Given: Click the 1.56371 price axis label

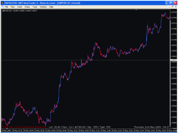Looking at the screenshot, I should click(x=174, y=67).
